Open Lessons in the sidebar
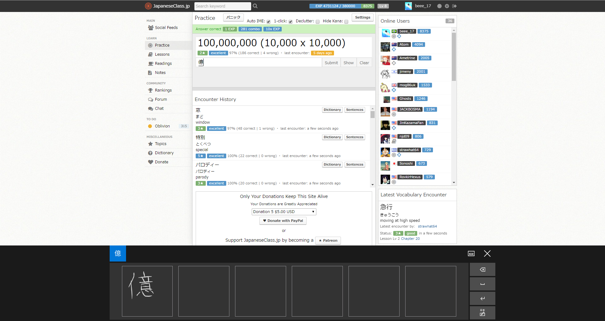The width and height of the screenshot is (605, 321). (162, 54)
